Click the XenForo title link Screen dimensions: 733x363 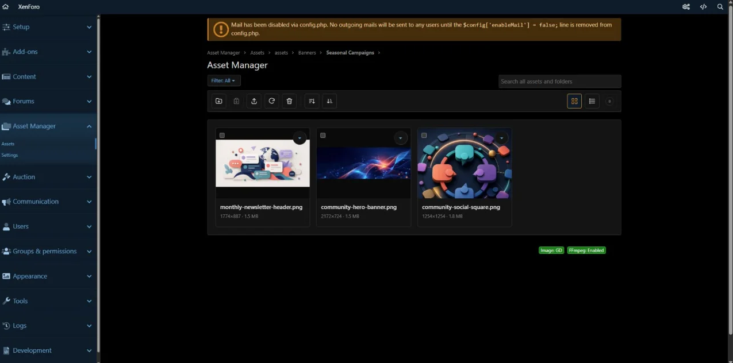(x=29, y=7)
